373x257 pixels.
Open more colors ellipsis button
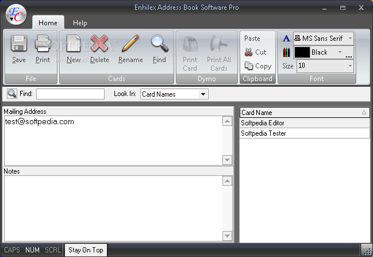coord(349,56)
